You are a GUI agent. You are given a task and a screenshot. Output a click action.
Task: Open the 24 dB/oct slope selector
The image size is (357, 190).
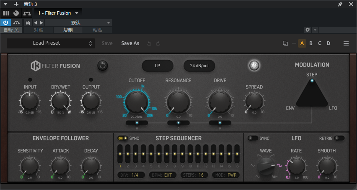pyautogui.click(x=199, y=66)
